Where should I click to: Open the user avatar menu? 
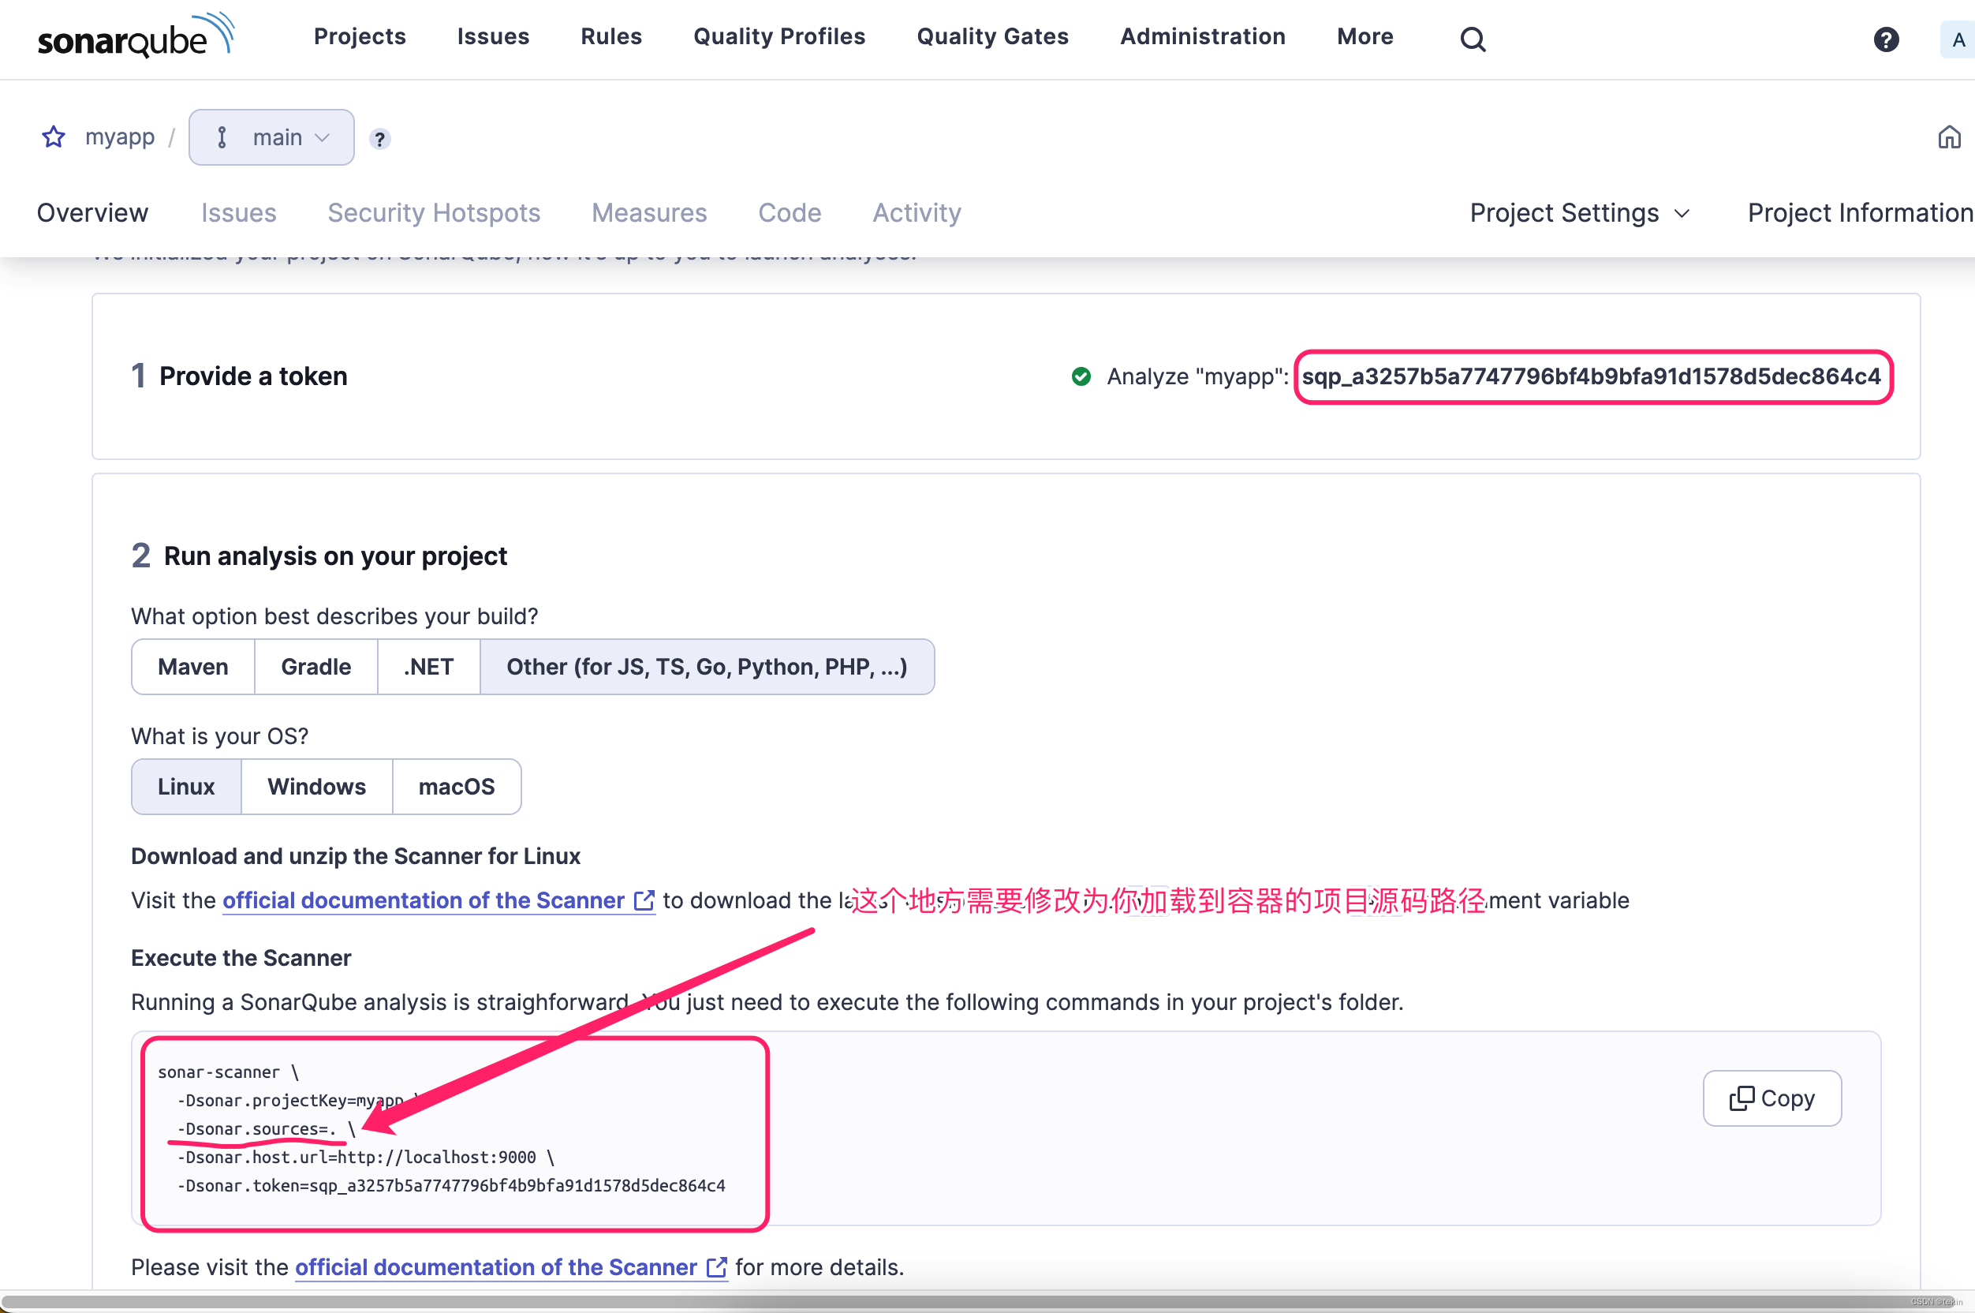click(x=1958, y=39)
